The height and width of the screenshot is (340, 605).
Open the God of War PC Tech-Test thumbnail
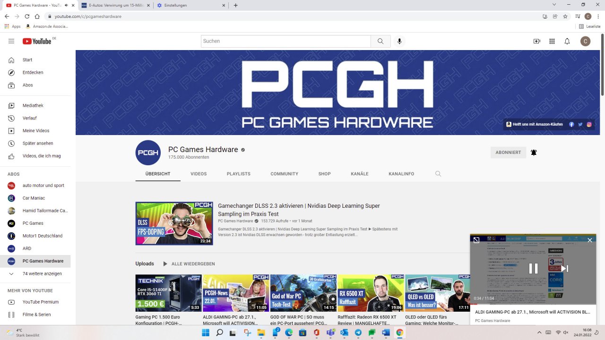pos(303,293)
